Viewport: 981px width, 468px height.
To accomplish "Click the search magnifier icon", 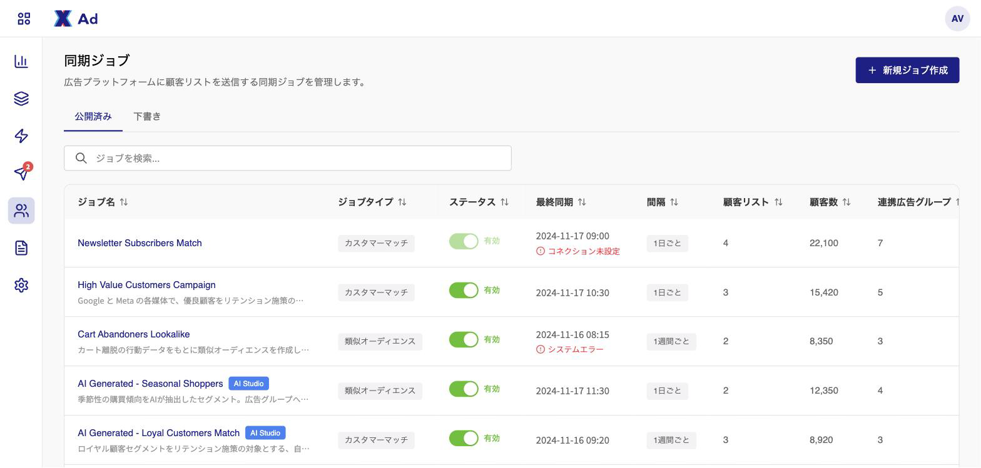I will [x=81, y=158].
